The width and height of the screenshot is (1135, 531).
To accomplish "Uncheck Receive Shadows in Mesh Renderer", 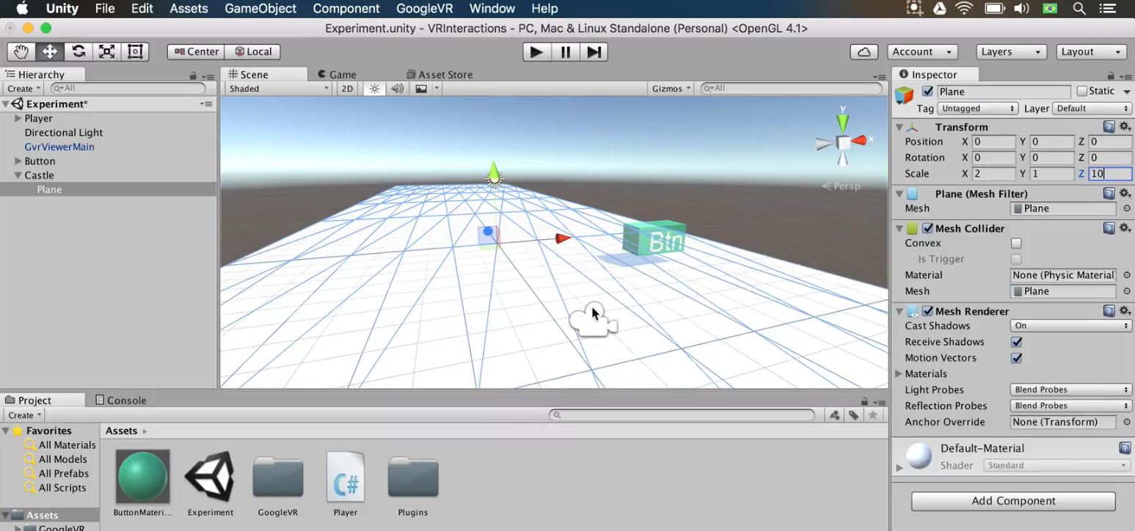I will (1017, 342).
